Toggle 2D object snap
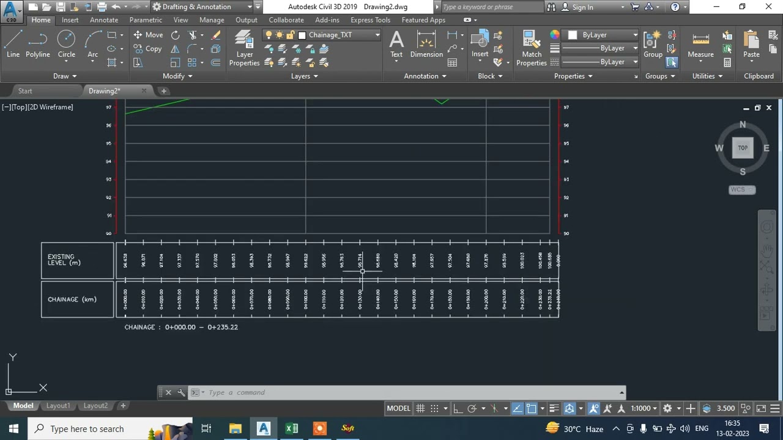This screenshot has height=440, width=783. tap(531, 408)
